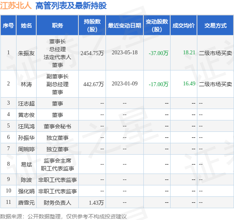The height and width of the screenshot is (220, 234).
Task: Select the -37.00万 change value
Action: coord(158,53)
